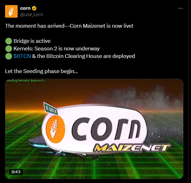Click the corn display name
This screenshot has height=183, width=191.
[25, 8]
